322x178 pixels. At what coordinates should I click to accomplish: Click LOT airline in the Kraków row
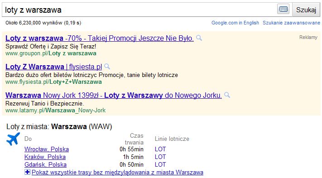tap(160, 157)
